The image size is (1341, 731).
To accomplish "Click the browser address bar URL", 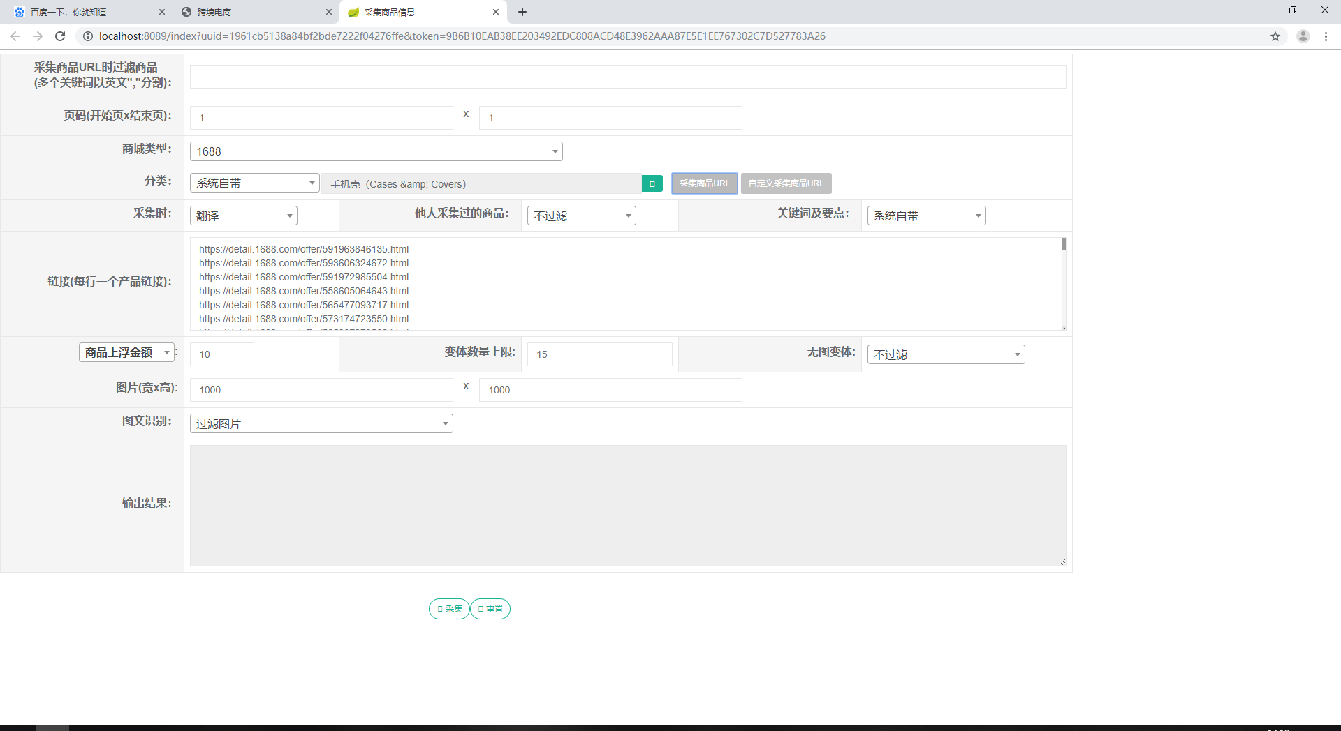I will pyautogui.click(x=462, y=36).
